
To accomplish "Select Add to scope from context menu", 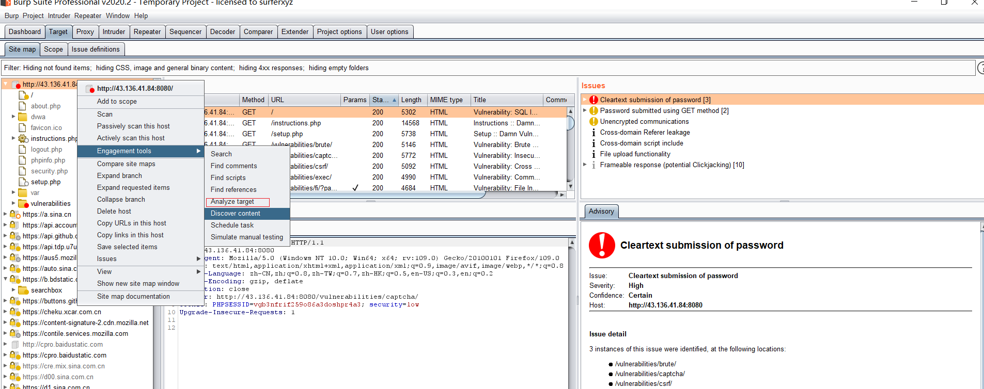I will [x=140, y=102].
